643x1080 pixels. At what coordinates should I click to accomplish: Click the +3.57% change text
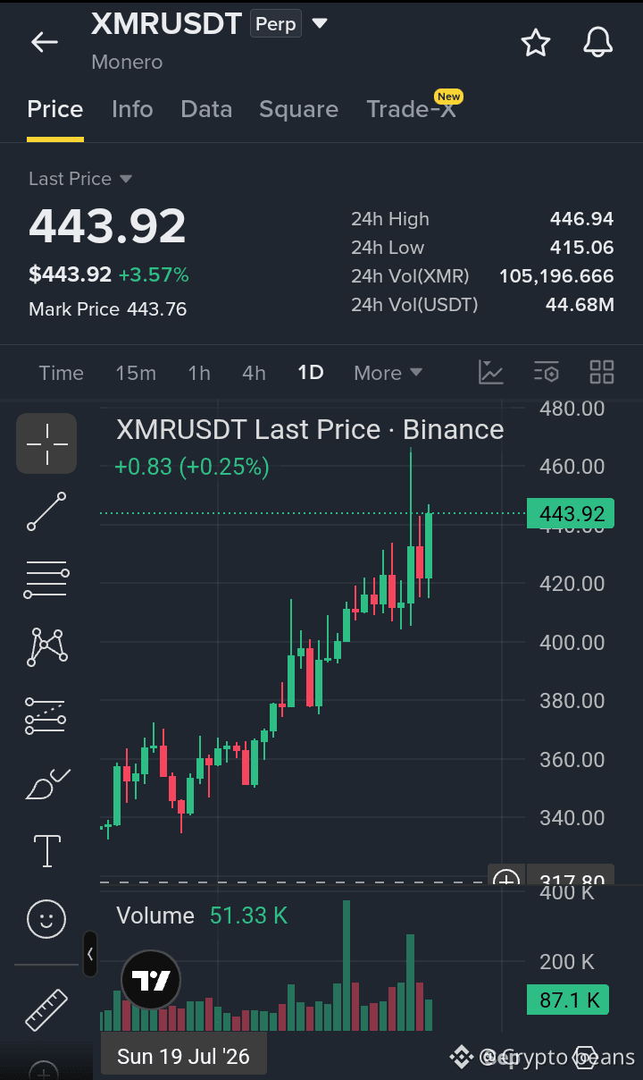point(154,275)
